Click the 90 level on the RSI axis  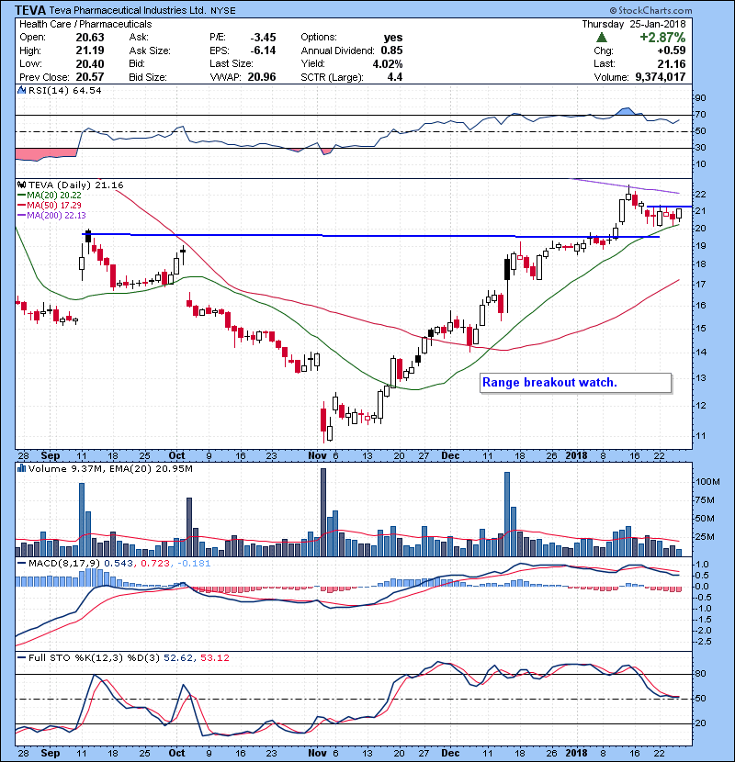700,97
